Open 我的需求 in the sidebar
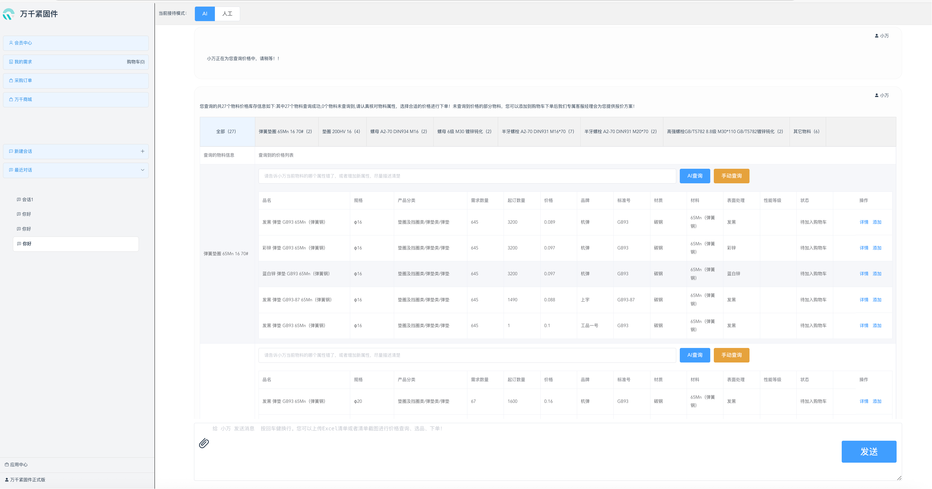 (x=23, y=62)
